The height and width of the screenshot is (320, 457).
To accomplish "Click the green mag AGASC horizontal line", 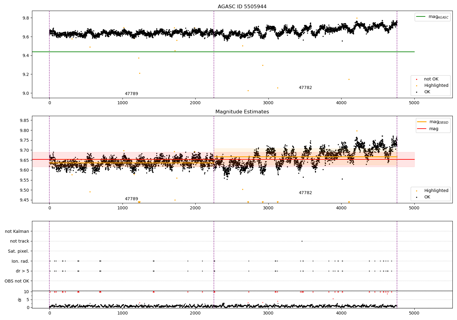I will click(x=223, y=52).
